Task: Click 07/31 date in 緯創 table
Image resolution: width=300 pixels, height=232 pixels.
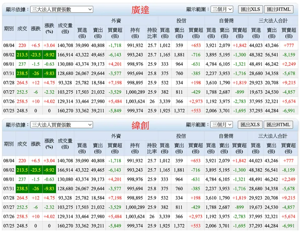Action: pos(9,189)
